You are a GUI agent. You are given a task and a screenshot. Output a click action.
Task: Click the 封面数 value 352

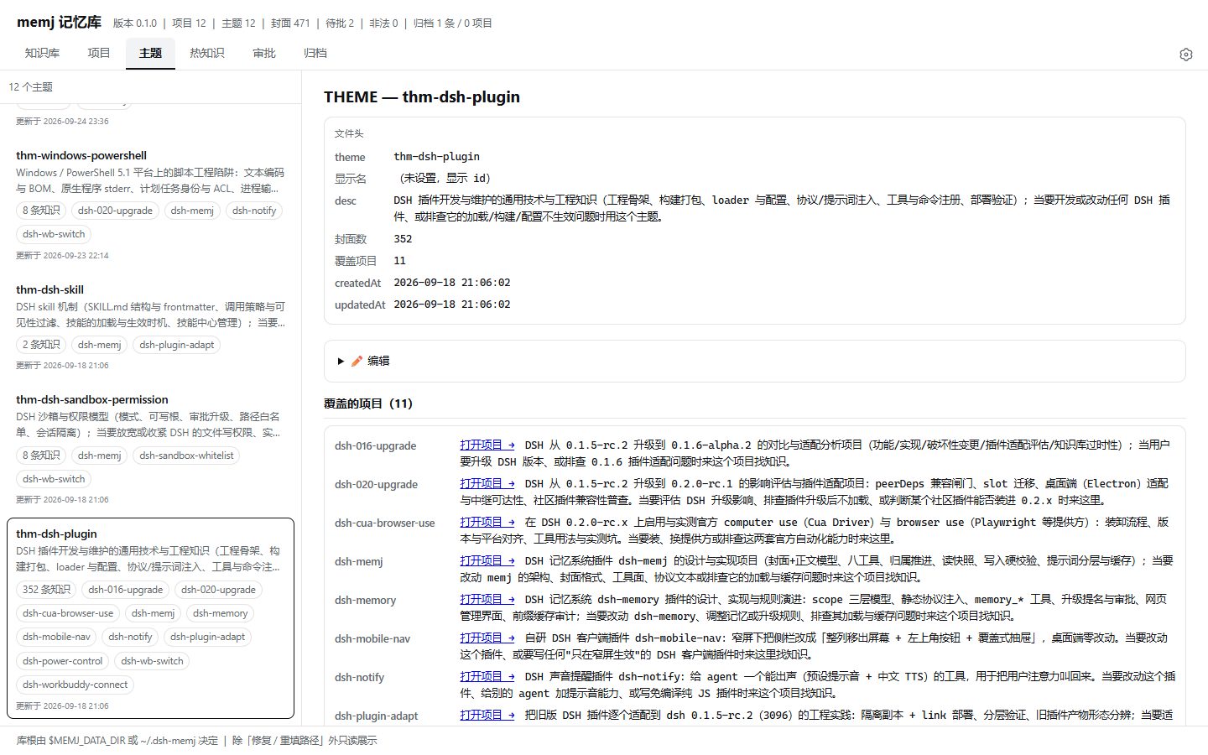point(403,238)
